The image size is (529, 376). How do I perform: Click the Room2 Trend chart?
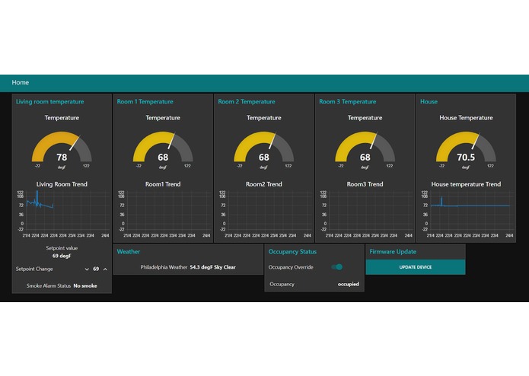265,214
